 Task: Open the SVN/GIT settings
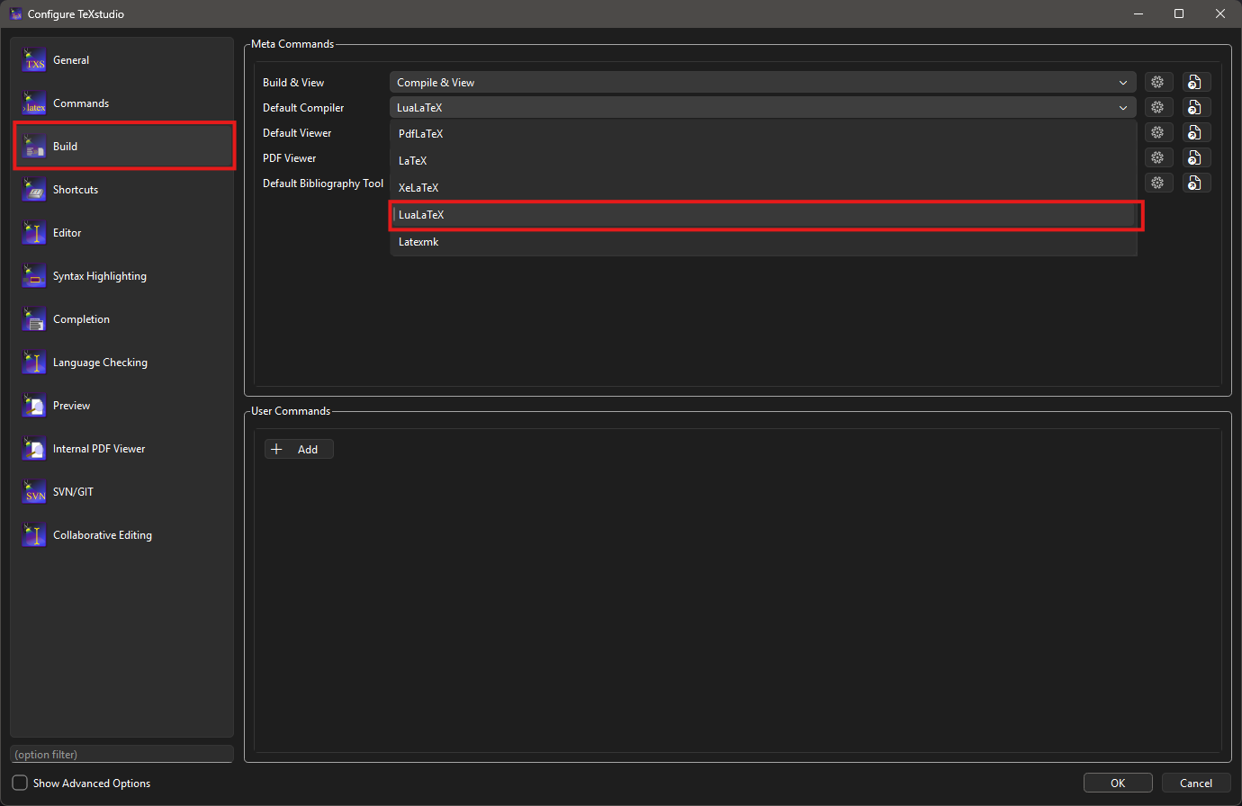(73, 491)
